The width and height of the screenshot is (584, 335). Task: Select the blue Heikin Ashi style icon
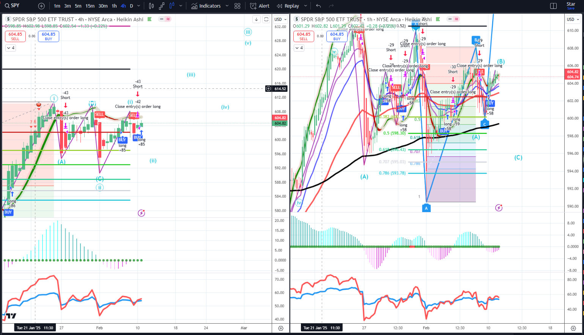coord(172,6)
